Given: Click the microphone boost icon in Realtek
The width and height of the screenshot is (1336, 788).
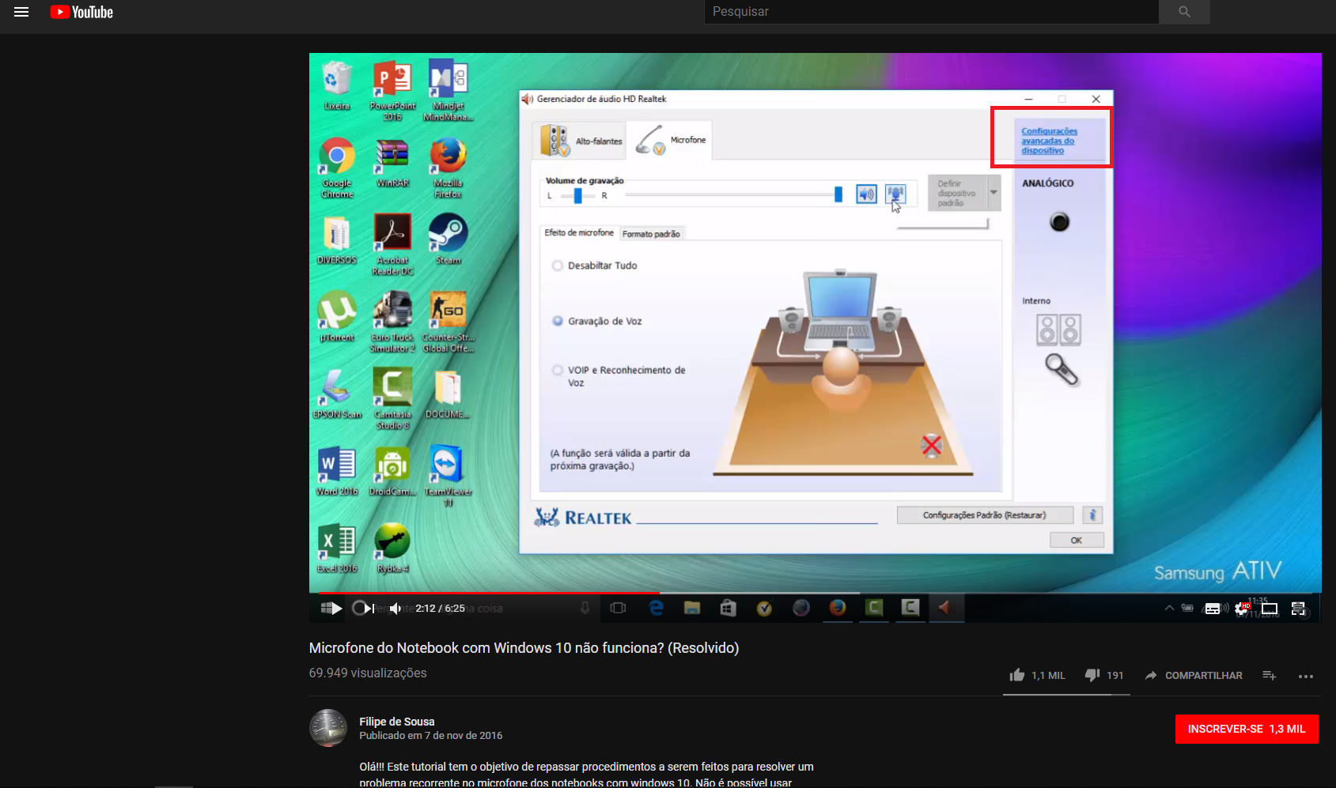Looking at the screenshot, I should 895,194.
